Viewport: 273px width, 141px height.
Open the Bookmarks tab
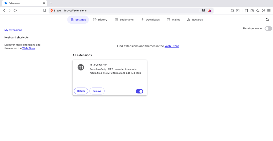click(124, 20)
